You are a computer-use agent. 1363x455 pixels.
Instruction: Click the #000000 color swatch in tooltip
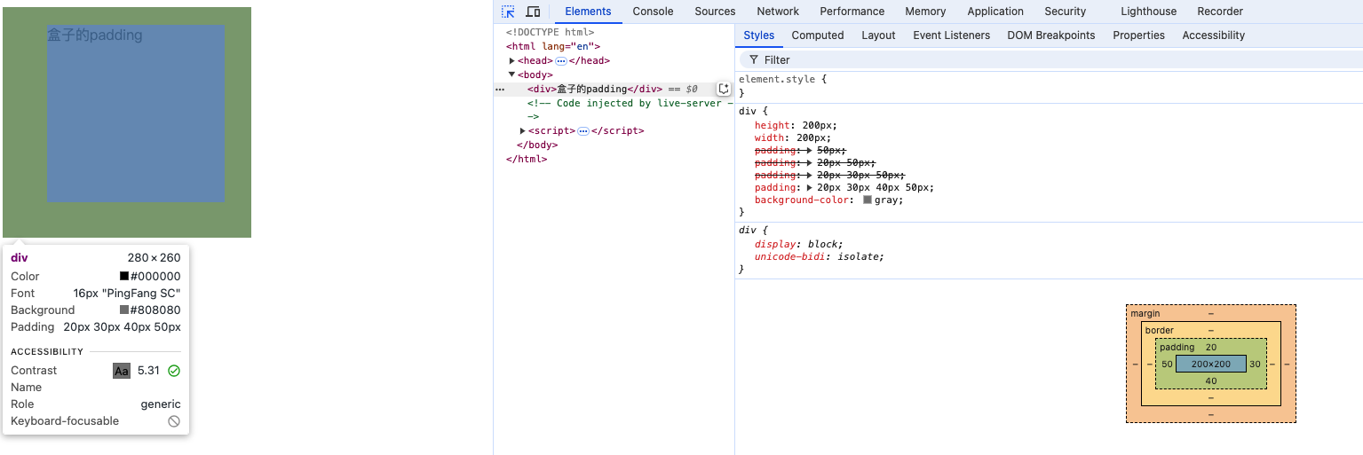(x=124, y=277)
